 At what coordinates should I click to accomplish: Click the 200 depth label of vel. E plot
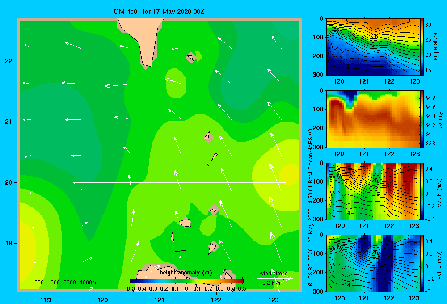pos(318,272)
